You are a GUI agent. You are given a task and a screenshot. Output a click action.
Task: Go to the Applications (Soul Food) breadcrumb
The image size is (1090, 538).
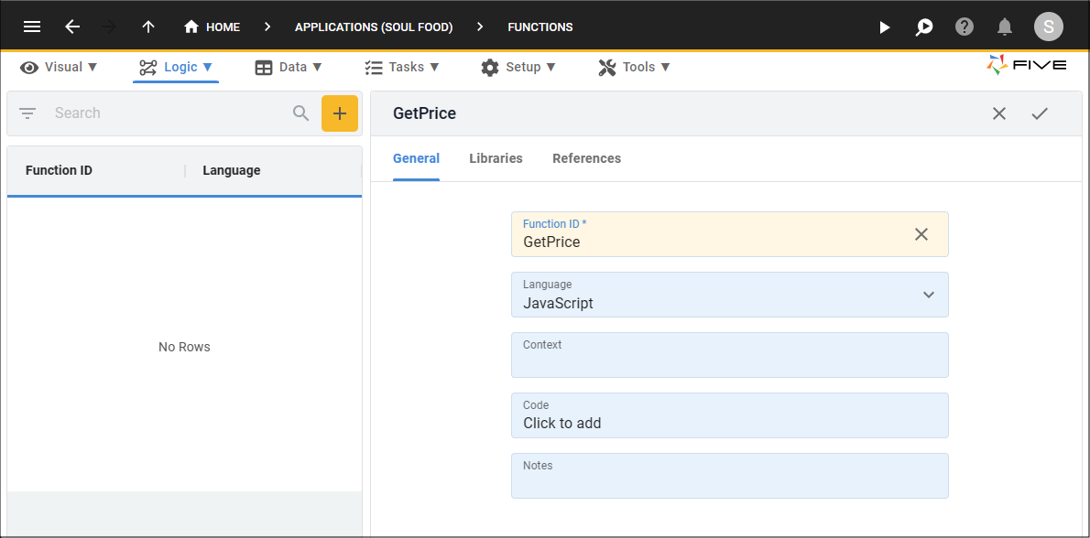(x=374, y=27)
